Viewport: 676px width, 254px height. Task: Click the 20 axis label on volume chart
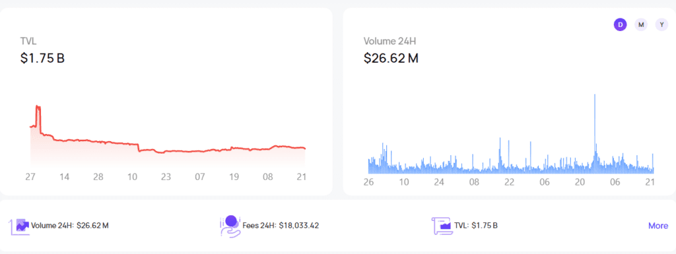(x=580, y=181)
